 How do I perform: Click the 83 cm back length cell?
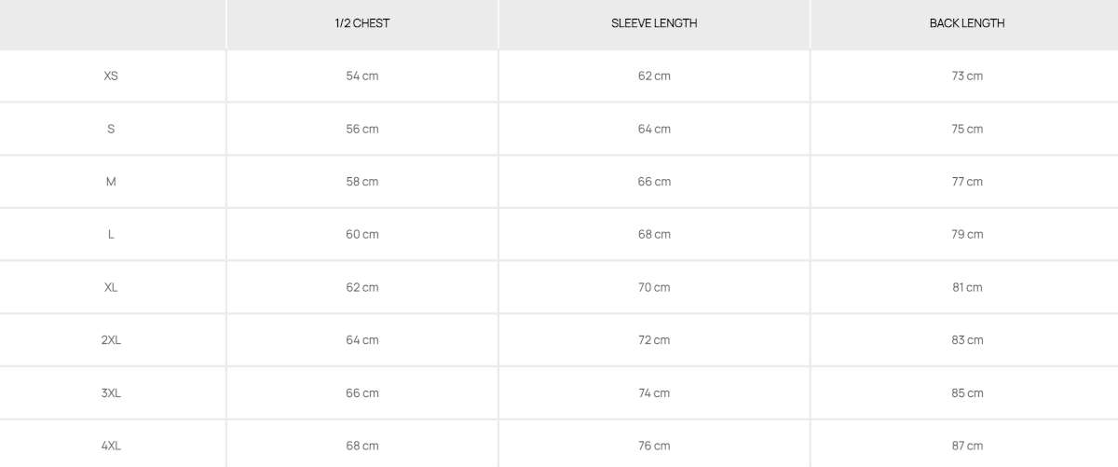967,340
